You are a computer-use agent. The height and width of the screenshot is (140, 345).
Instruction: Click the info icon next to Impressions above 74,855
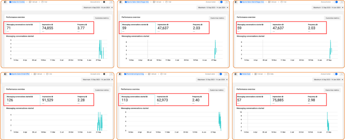point(52,25)
